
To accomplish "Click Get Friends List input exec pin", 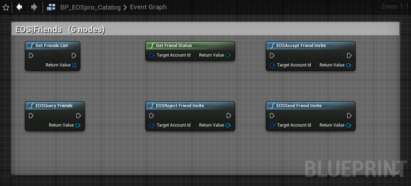I will (31, 56).
